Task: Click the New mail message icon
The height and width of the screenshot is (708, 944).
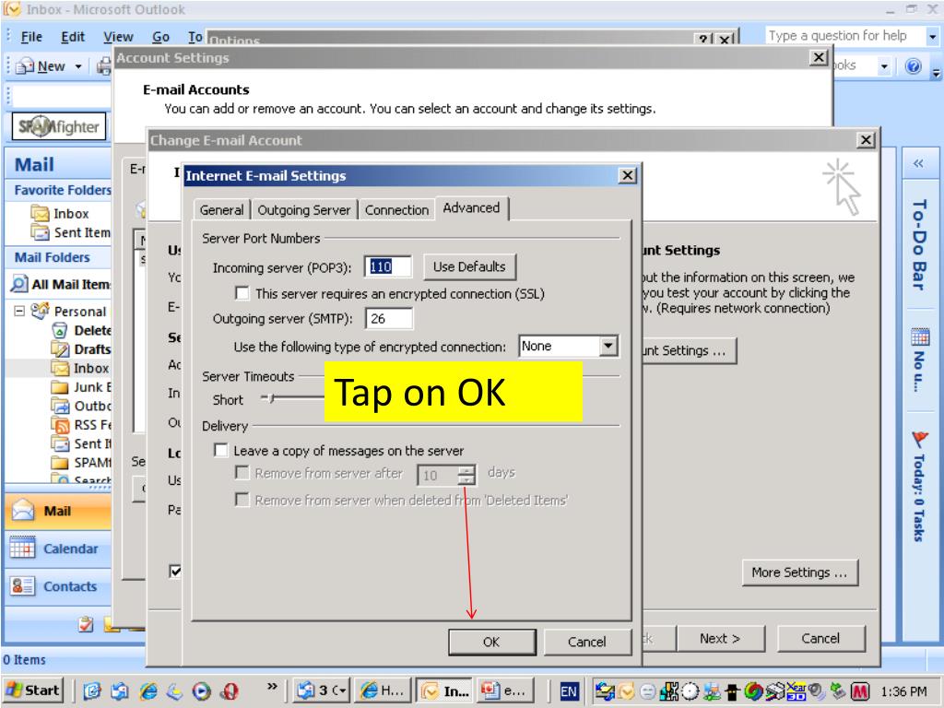Action: [25, 66]
